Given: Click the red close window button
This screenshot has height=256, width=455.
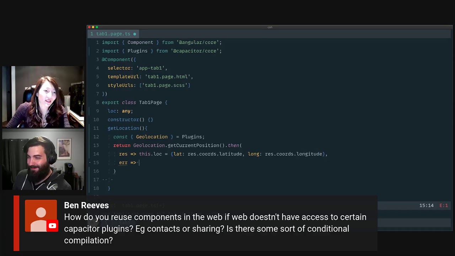Looking at the screenshot, I should coord(89,27).
